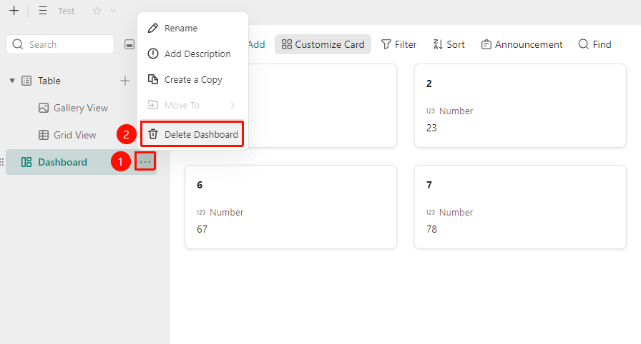
Task: Open the Sort options
Action: tap(449, 44)
